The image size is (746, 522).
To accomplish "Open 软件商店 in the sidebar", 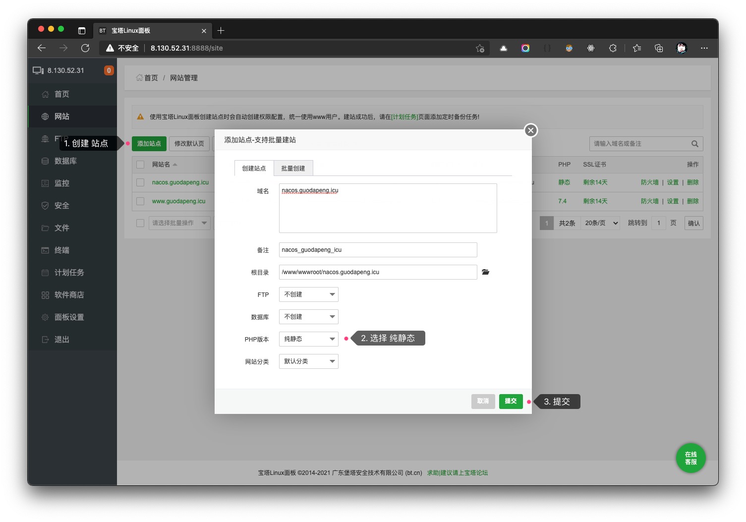I will [x=69, y=295].
